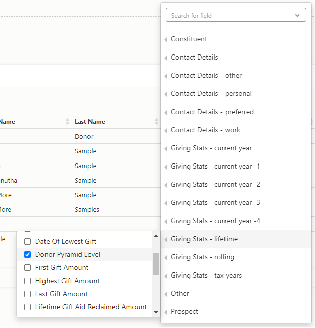Check the First Gift Amount checkbox
315x328 pixels.
click(27, 268)
